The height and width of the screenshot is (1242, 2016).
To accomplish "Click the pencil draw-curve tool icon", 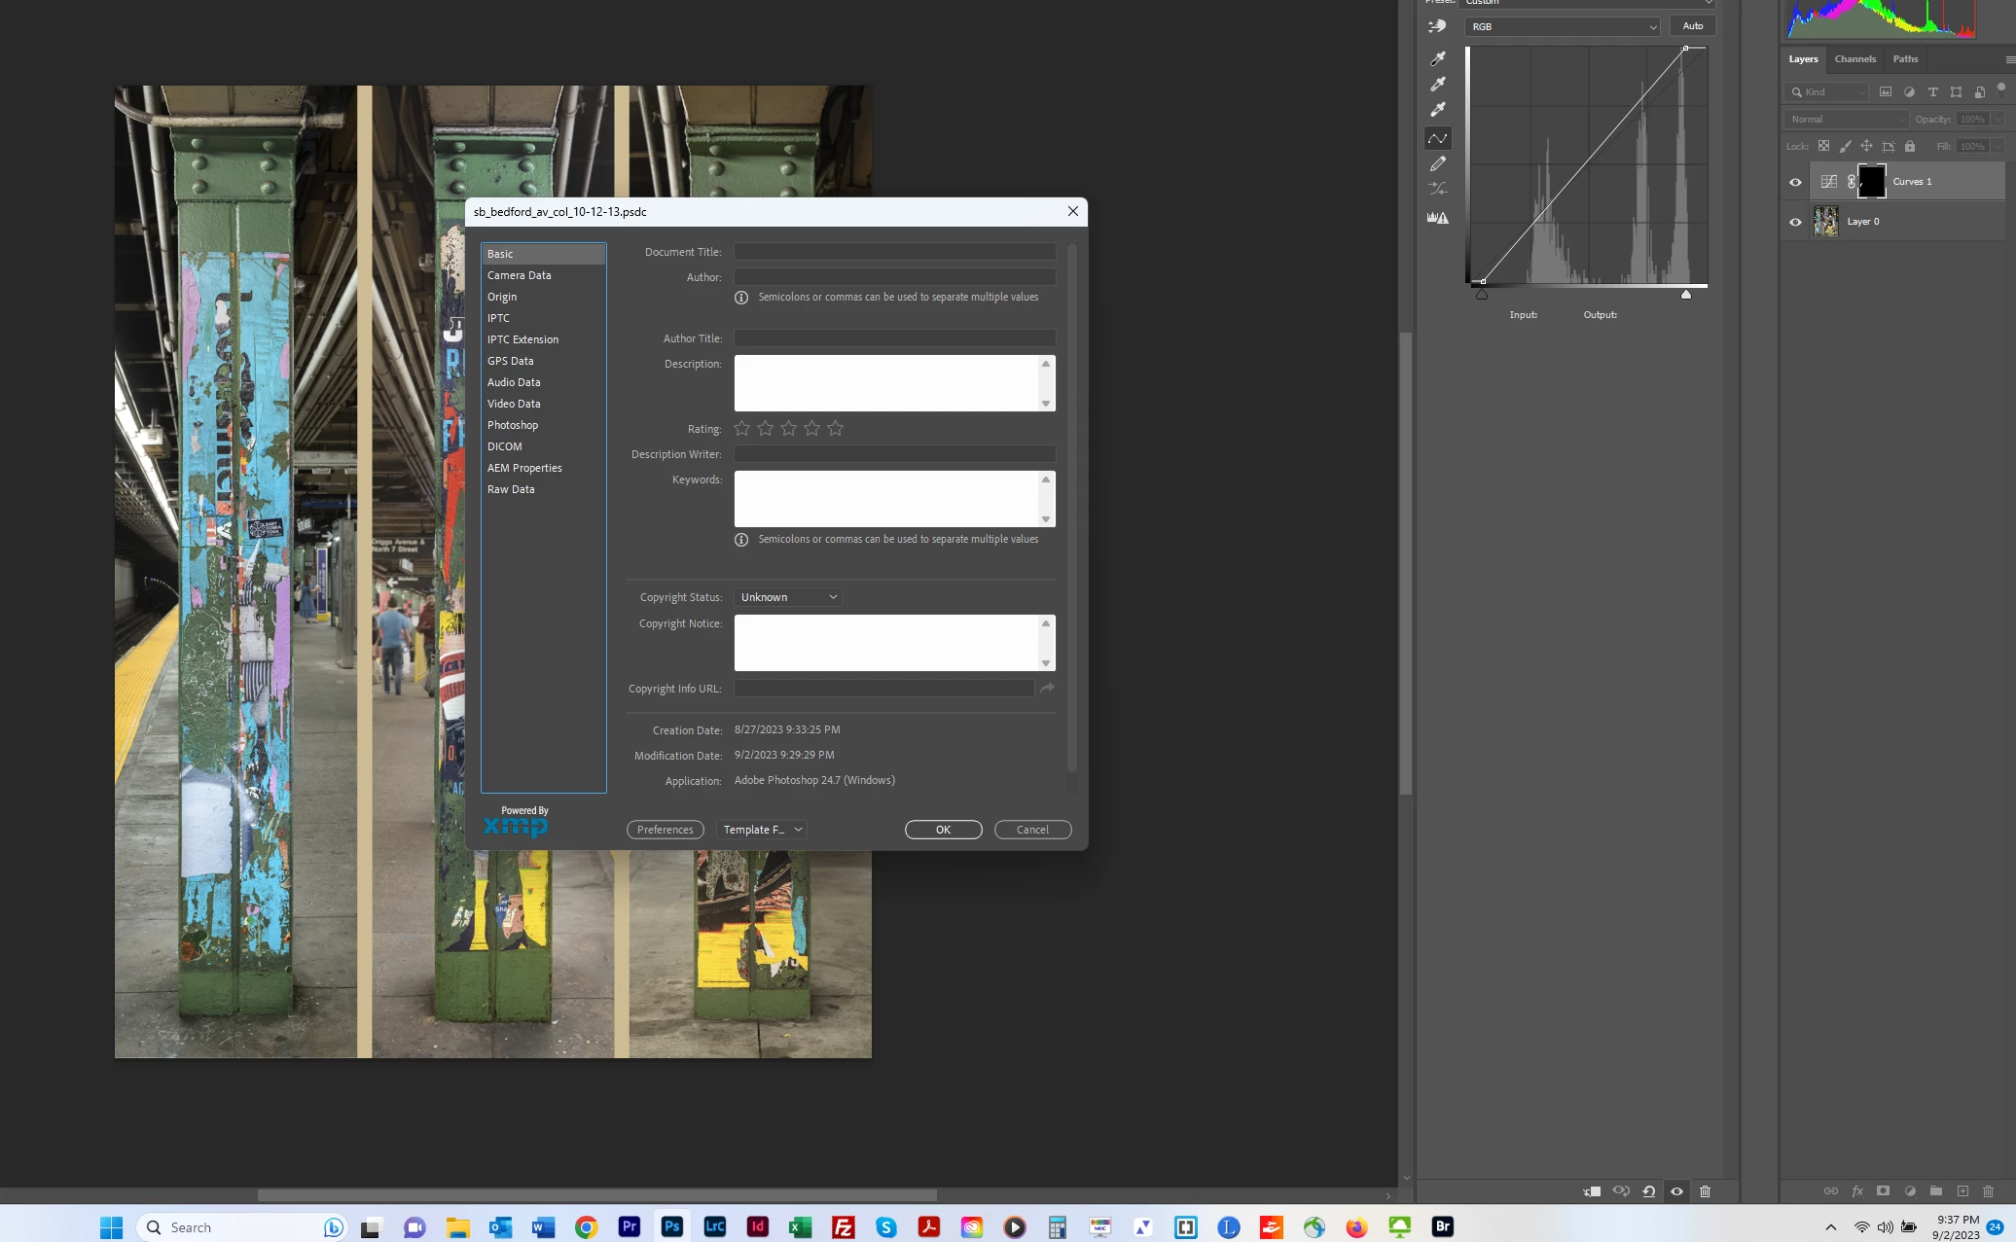I will coord(1438,163).
